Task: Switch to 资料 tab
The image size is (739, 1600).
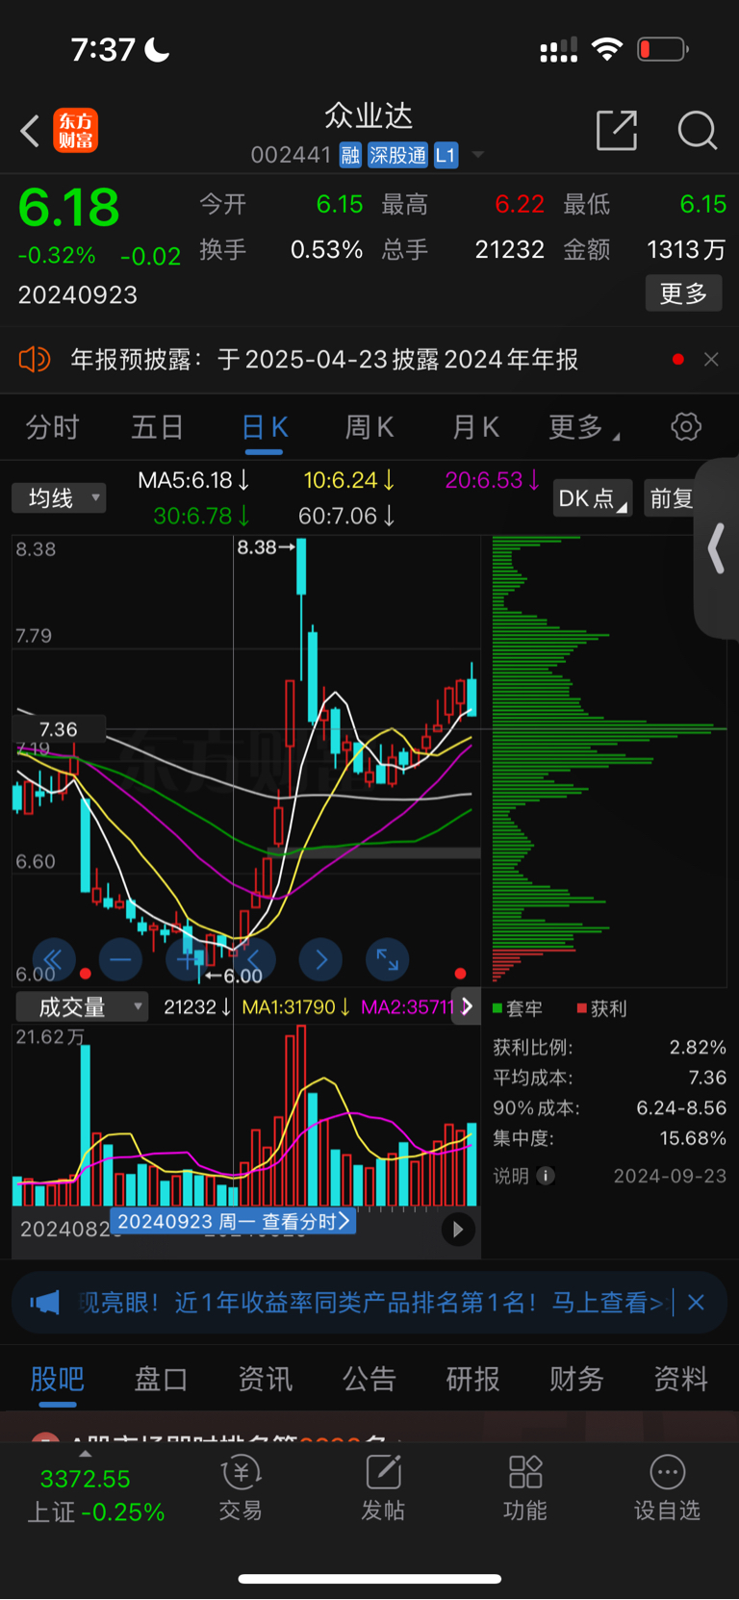Action: click(681, 1379)
